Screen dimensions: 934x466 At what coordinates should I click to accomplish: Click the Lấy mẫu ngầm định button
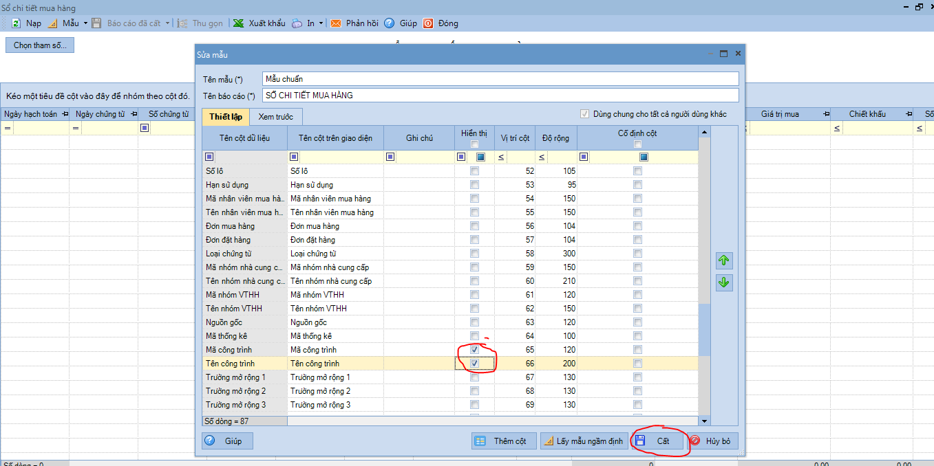[584, 441]
